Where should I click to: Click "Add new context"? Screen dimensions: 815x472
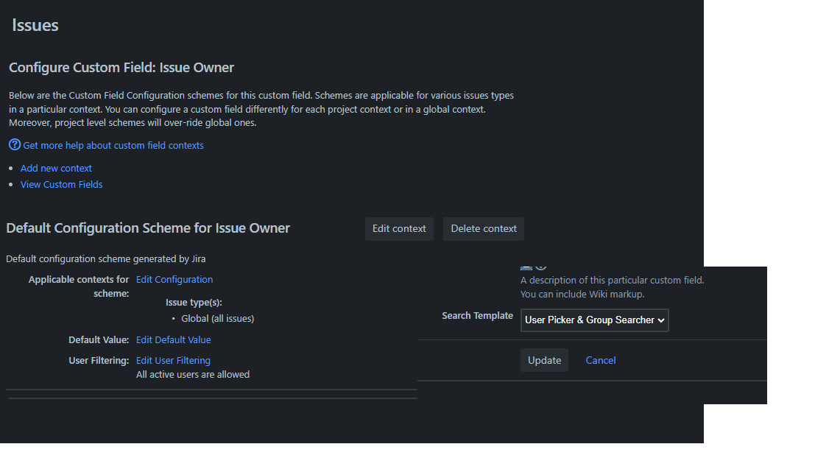coord(56,168)
